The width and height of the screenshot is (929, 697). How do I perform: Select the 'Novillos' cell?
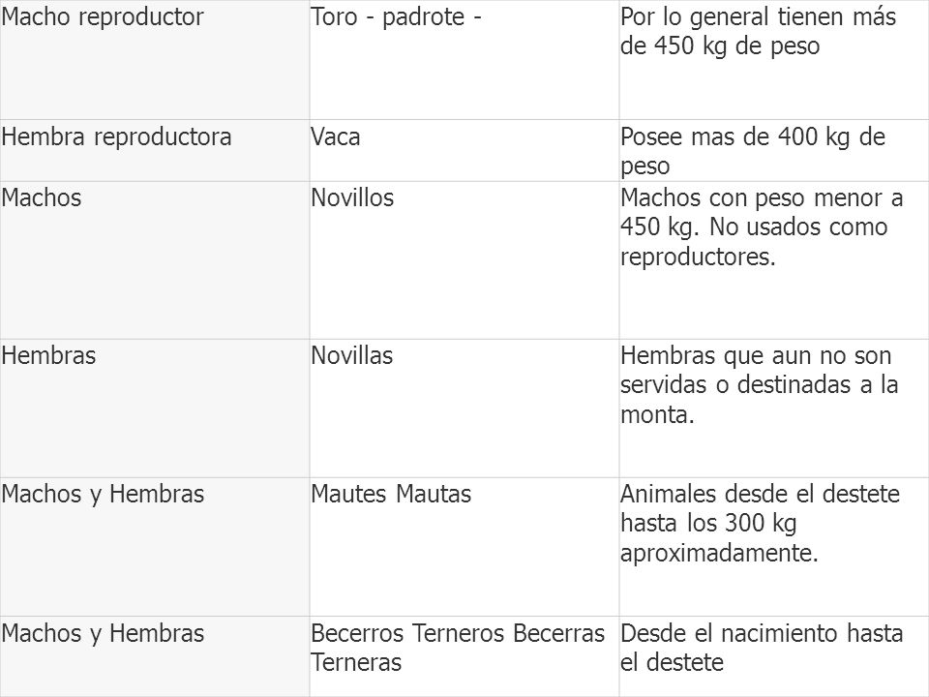464,260
